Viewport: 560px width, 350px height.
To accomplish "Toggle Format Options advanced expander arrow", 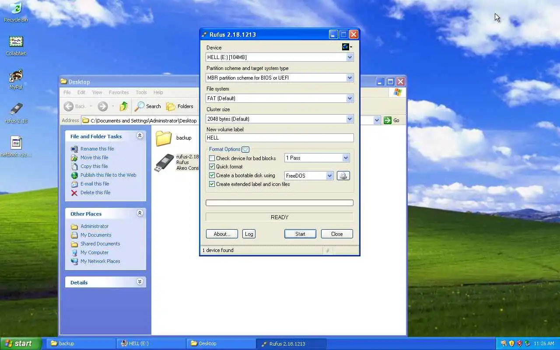I will point(245,149).
